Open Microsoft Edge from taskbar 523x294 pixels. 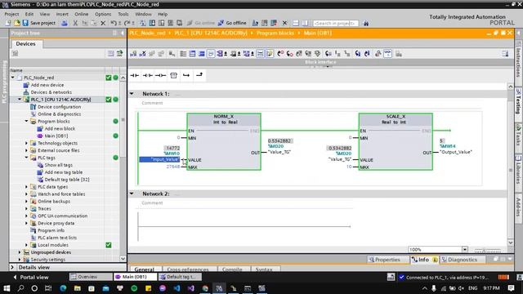pos(63,288)
